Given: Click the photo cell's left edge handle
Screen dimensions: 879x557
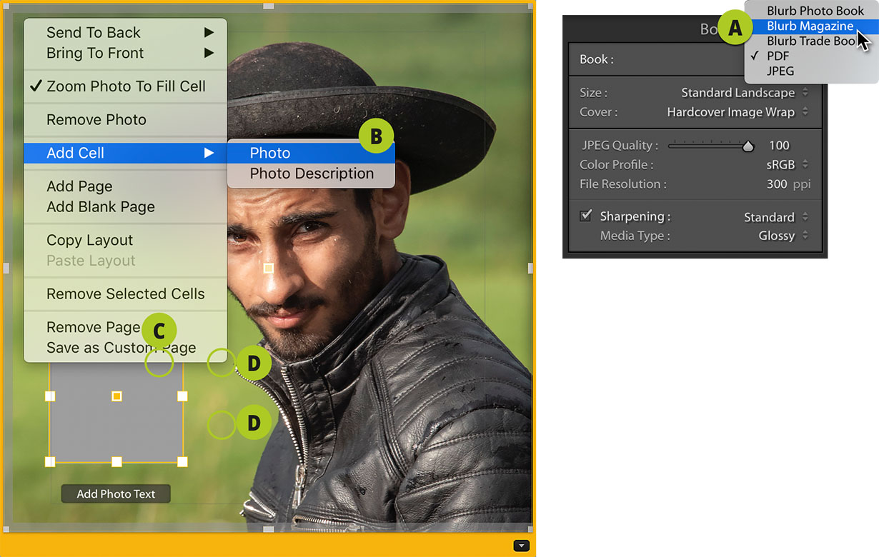Looking at the screenshot, I should coord(6,268).
